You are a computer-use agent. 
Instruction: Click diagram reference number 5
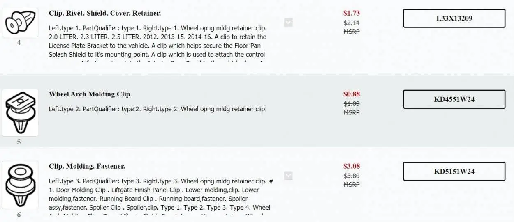tap(19, 142)
